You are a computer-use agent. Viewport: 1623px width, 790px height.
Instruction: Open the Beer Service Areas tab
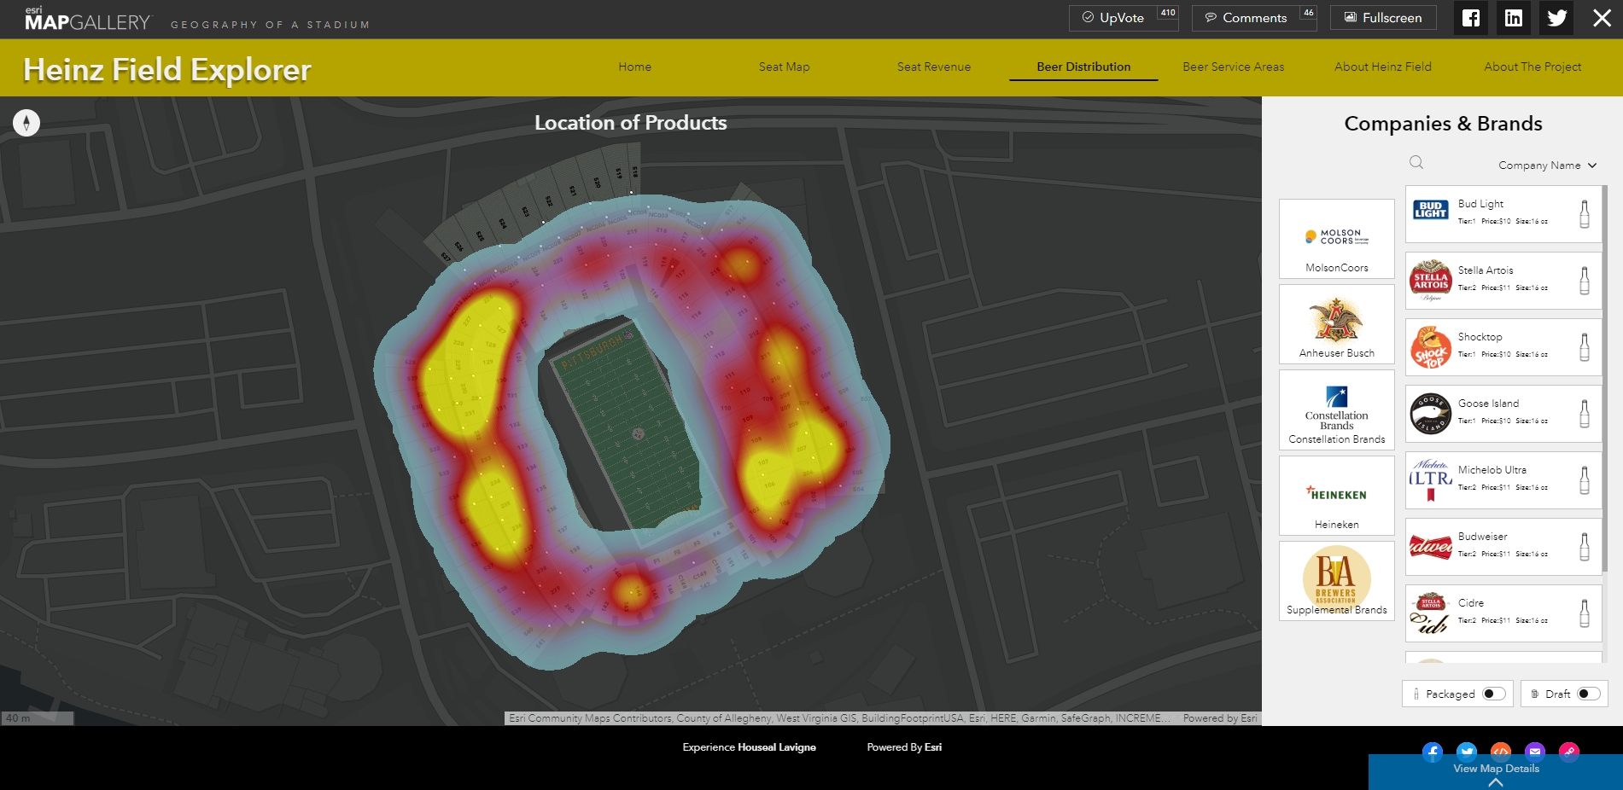tap(1233, 67)
